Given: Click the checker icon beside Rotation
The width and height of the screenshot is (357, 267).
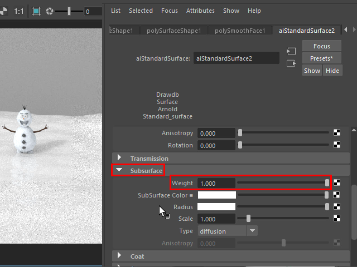Looking at the screenshot, I should coord(337,145).
